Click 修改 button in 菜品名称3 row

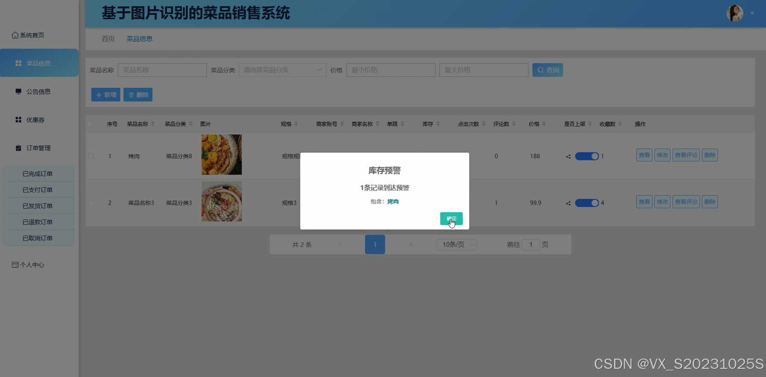pyautogui.click(x=662, y=202)
